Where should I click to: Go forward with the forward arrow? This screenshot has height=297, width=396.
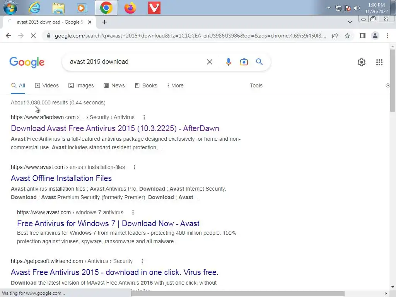click(x=21, y=36)
